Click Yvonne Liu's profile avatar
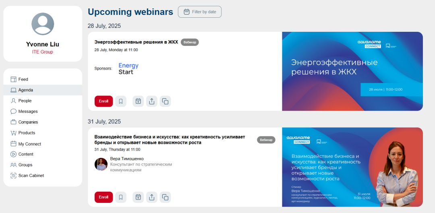This screenshot has width=435, height=213. click(43, 24)
